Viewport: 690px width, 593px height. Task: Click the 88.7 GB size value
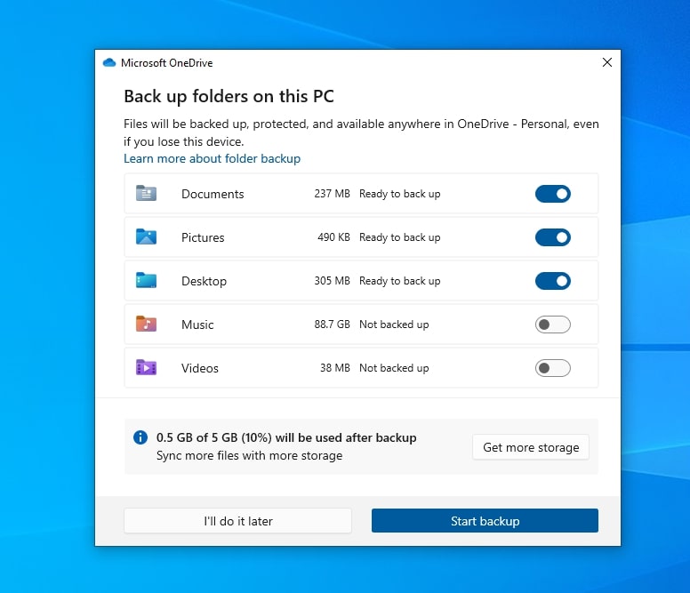tap(333, 325)
